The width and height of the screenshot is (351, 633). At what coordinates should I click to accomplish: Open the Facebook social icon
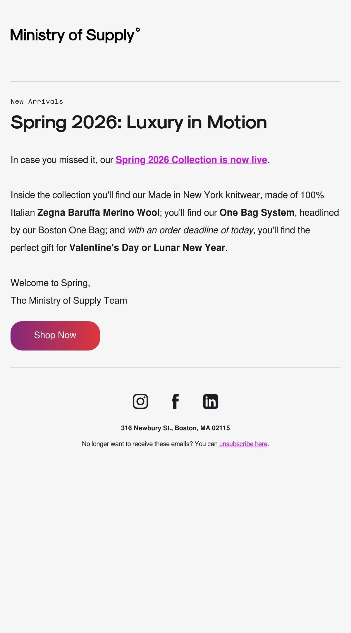[x=175, y=401]
